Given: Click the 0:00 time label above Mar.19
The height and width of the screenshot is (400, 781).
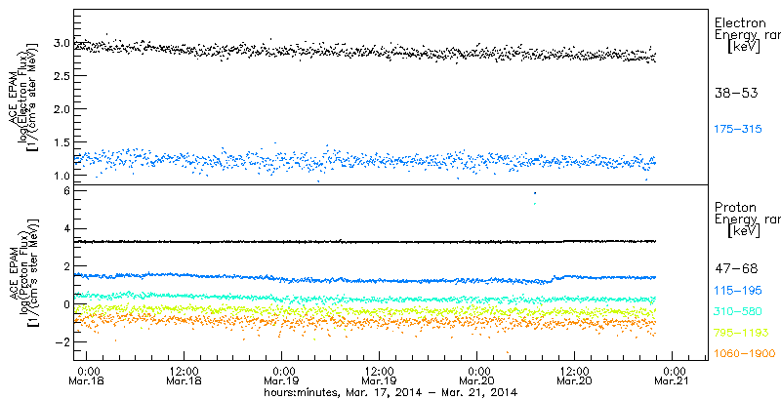Looking at the screenshot, I should (x=282, y=371).
